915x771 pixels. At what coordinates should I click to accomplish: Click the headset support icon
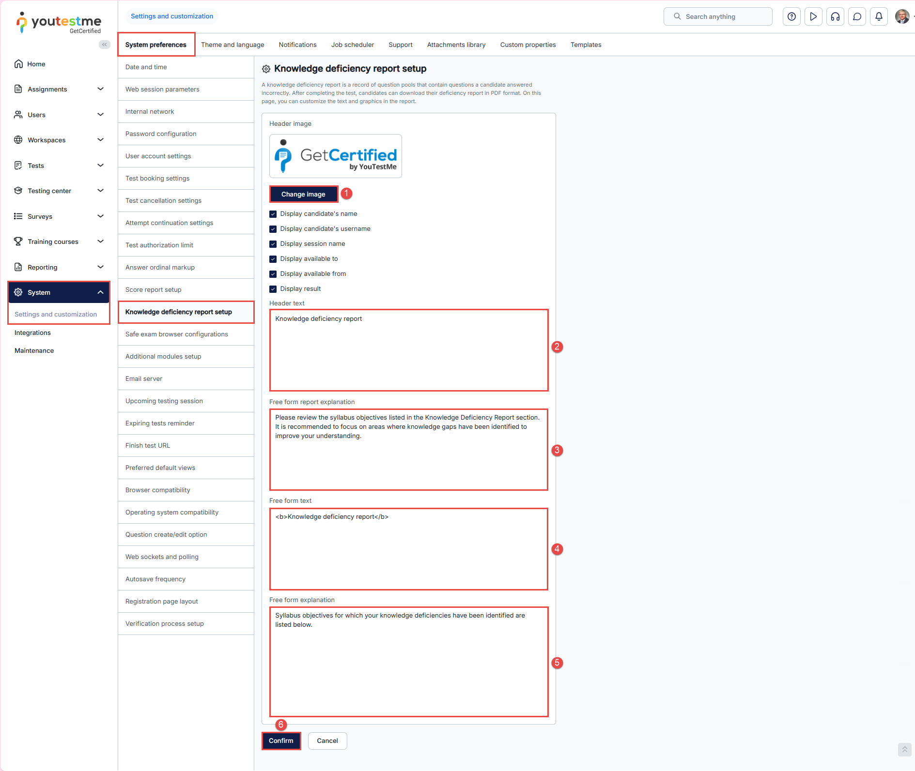point(835,16)
